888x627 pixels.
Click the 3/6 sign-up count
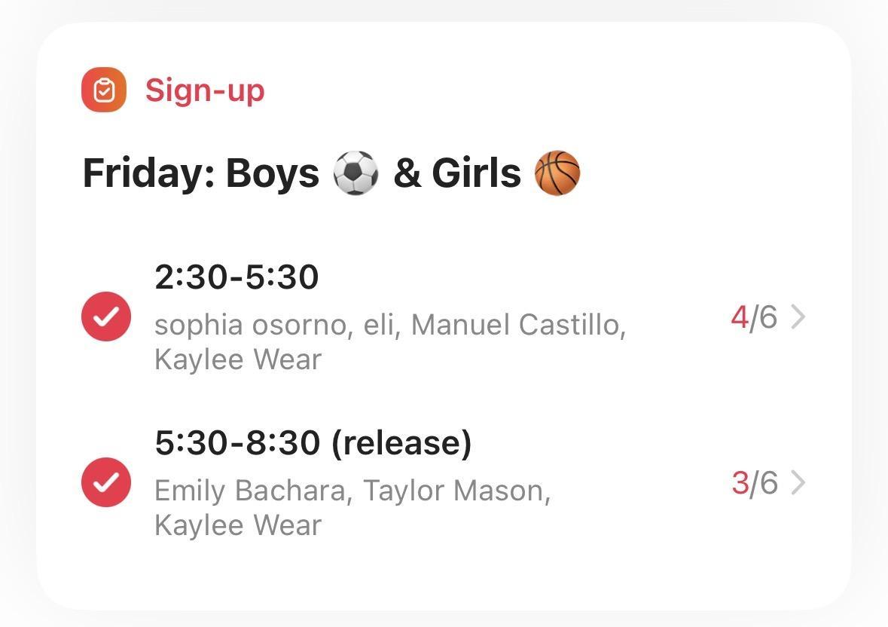point(753,483)
